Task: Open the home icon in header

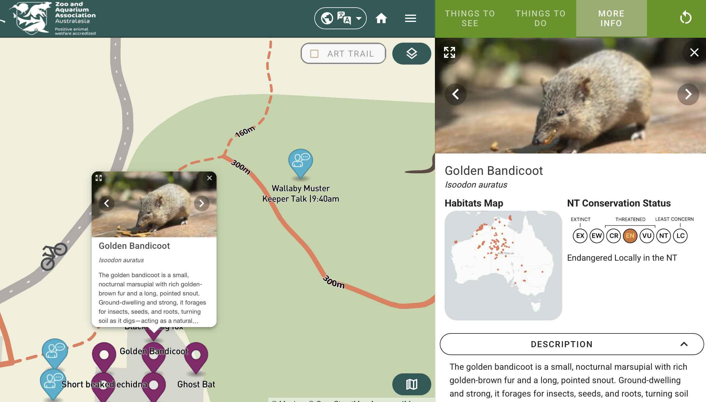Action: (381, 18)
